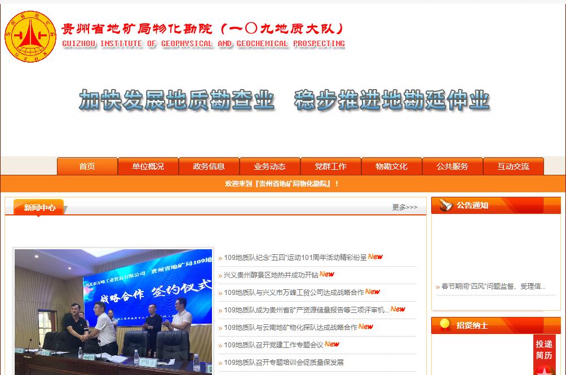The image size is (566, 375).
Task: Open the 召开党建工作专题会议 article
Action: (x=273, y=345)
